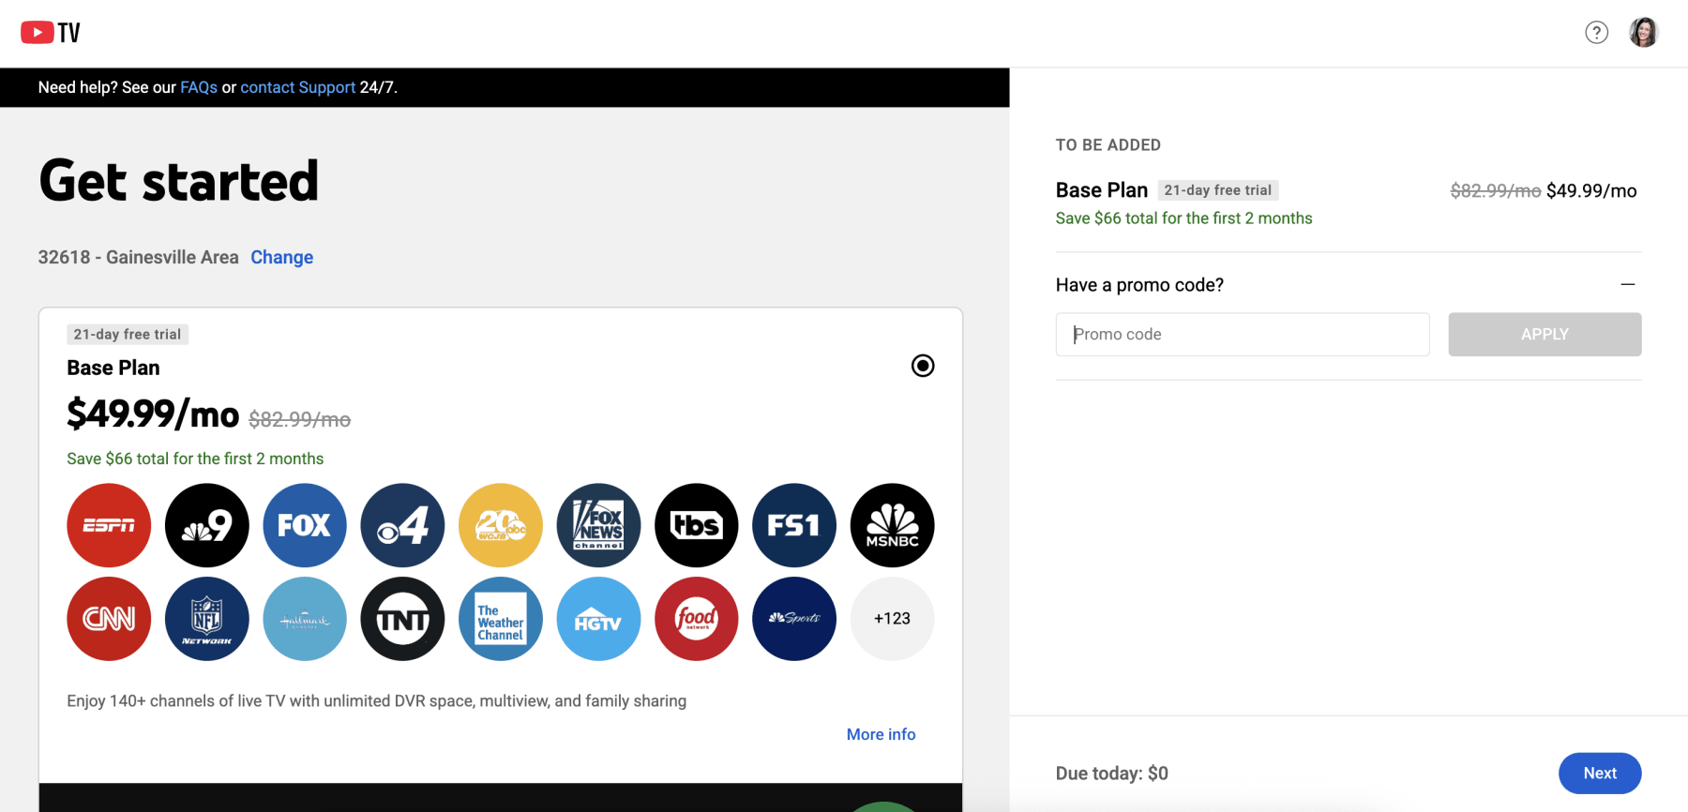
Task: Click the ABC 20 channel icon
Action: pyautogui.click(x=501, y=525)
